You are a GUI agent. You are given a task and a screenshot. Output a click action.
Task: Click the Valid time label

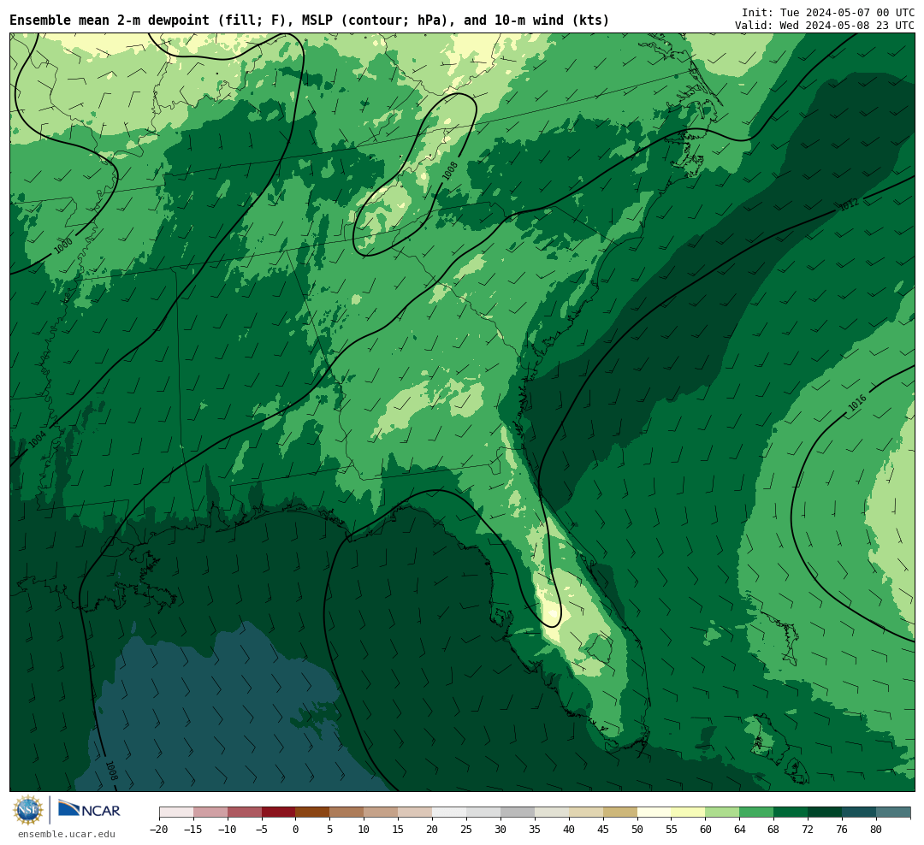click(825, 26)
